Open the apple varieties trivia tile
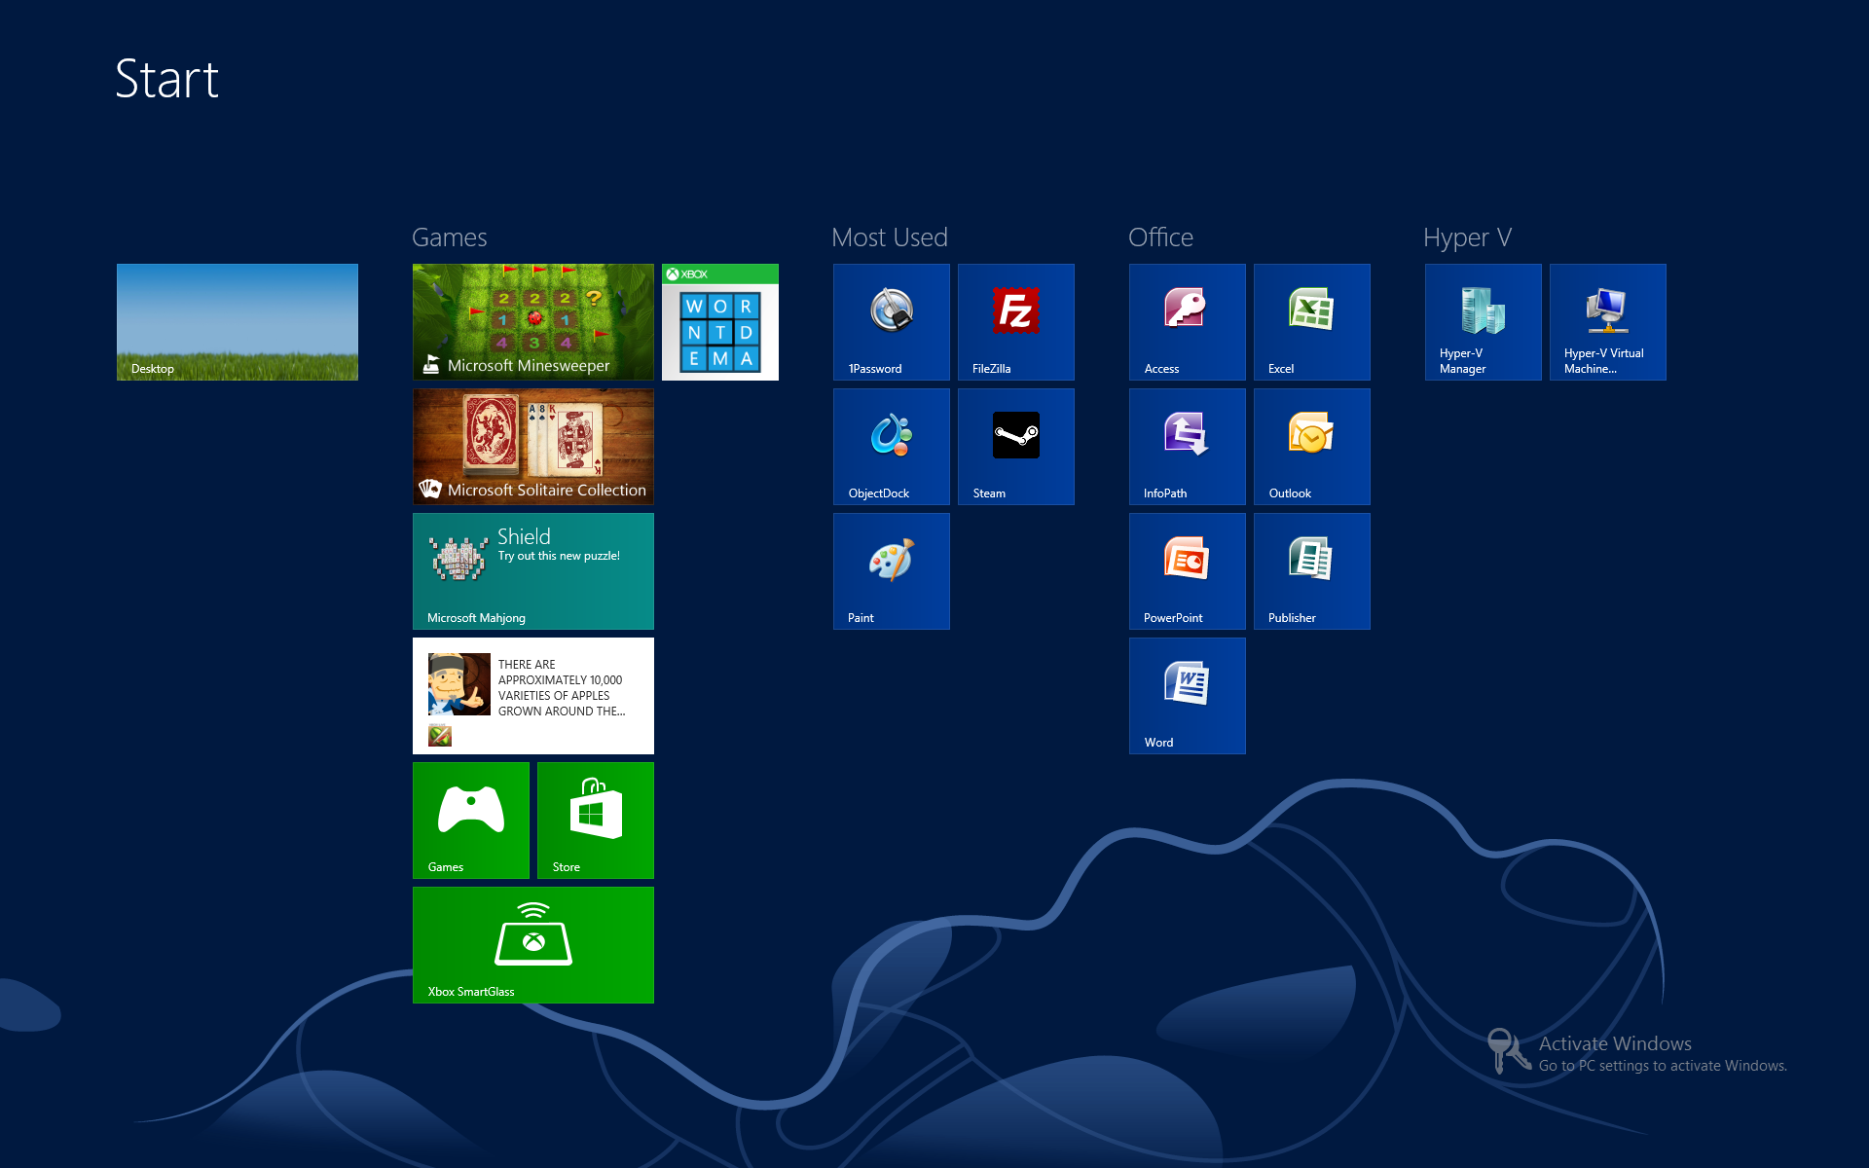The height and width of the screenshot is (1168, 1869). (x=533, y=696)
